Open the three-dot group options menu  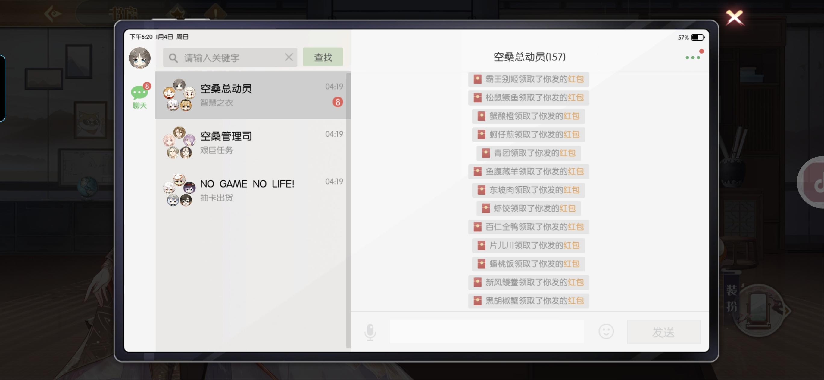[x=692, y=57]
